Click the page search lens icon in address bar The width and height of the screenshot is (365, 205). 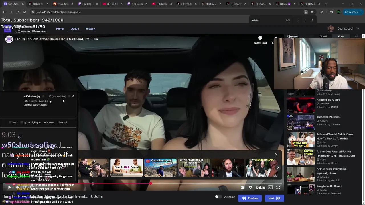click(306, 12)
